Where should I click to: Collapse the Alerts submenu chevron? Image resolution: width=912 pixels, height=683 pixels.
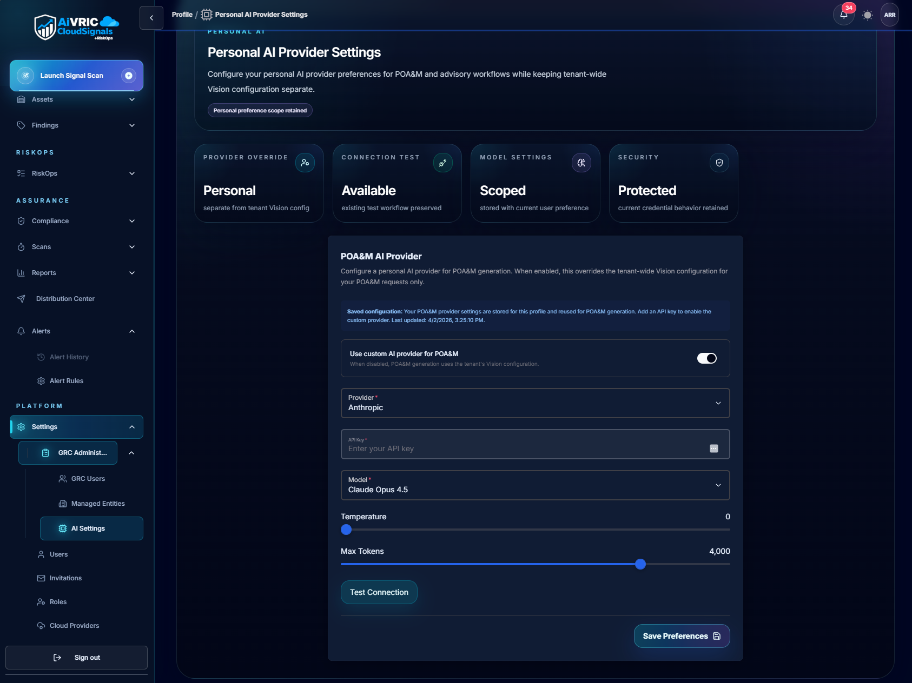pos(132,331)
